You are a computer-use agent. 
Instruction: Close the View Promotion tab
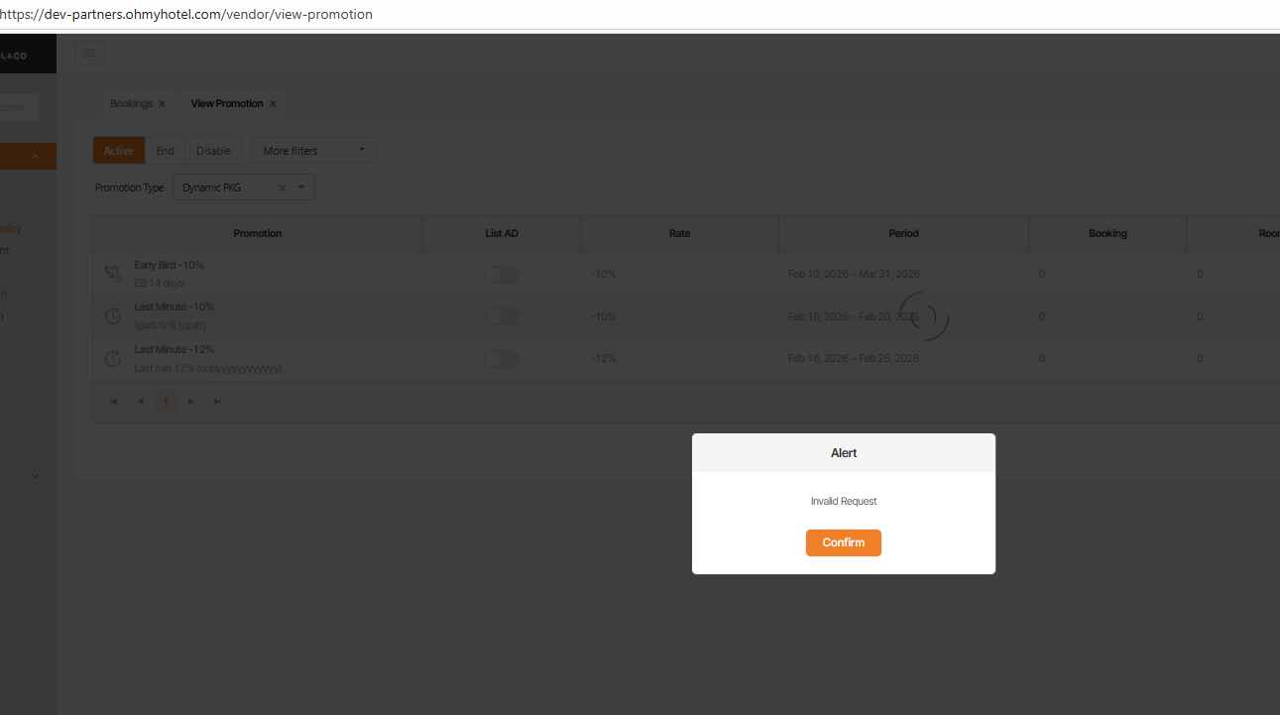point(273,104)
